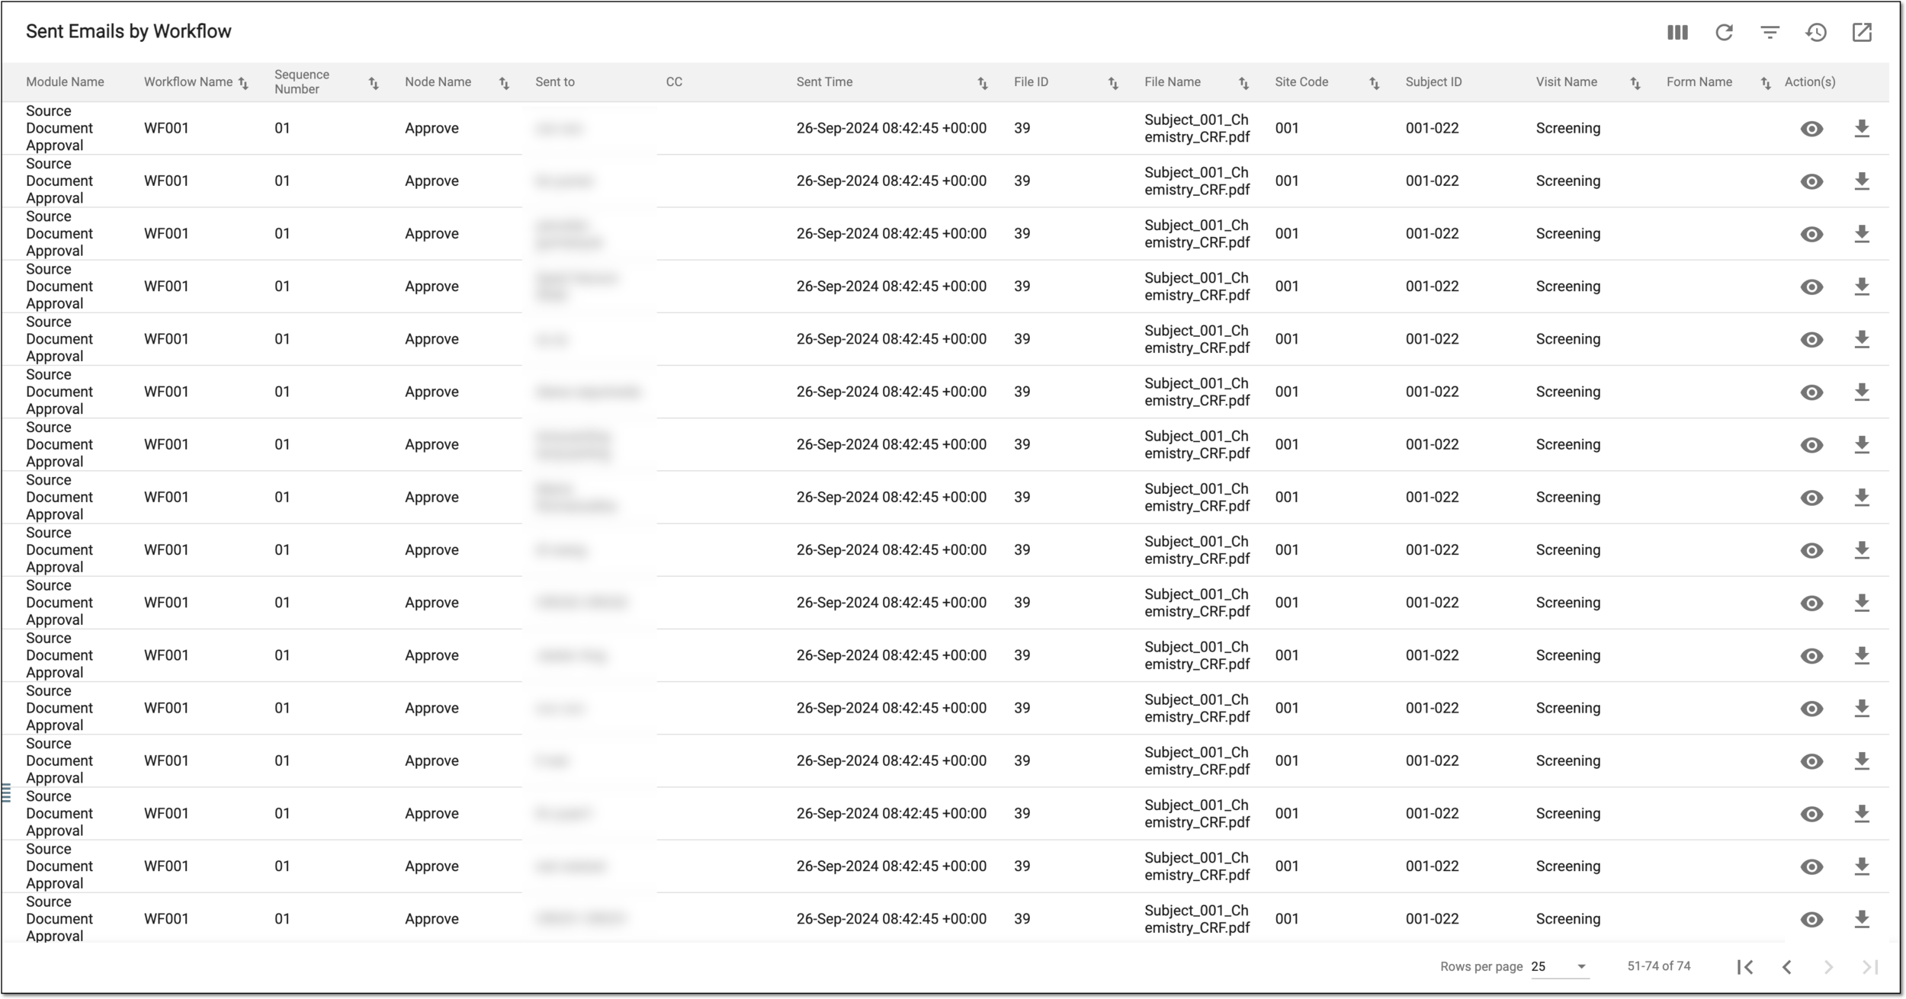1906x999 pixels.
Task: Sort by Sent Time
Action: (x=983, y=83)
